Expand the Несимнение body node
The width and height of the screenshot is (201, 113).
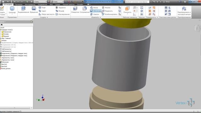(x=1, y=32)
